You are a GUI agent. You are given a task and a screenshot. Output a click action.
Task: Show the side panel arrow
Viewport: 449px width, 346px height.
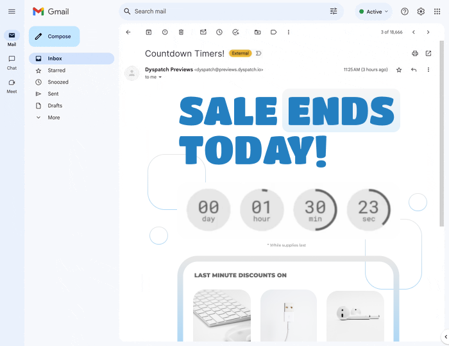445,337
